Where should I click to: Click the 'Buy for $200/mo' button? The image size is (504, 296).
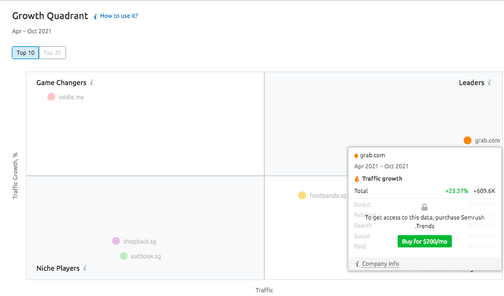click(424, 241)
